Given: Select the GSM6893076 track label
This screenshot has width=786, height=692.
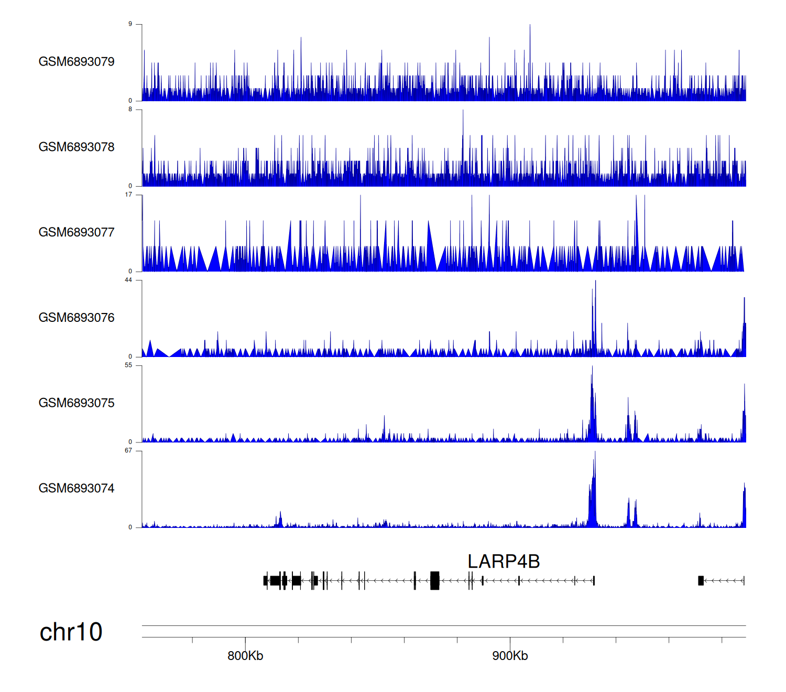Looking at the screenshot, I should (x=77, y=318).
